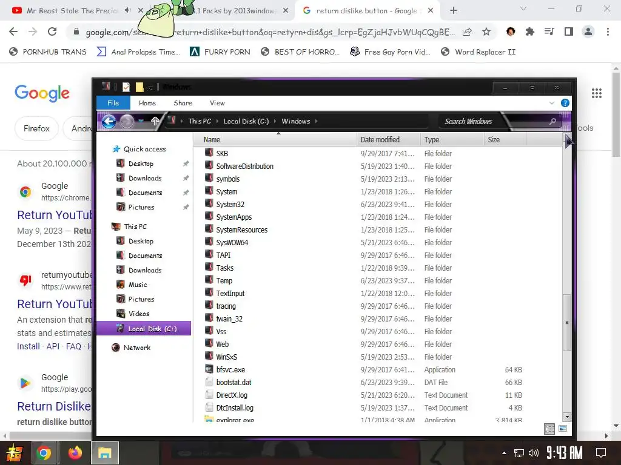
Task: Show hidden tray icons chevron
Action: [x=504, y=453]
